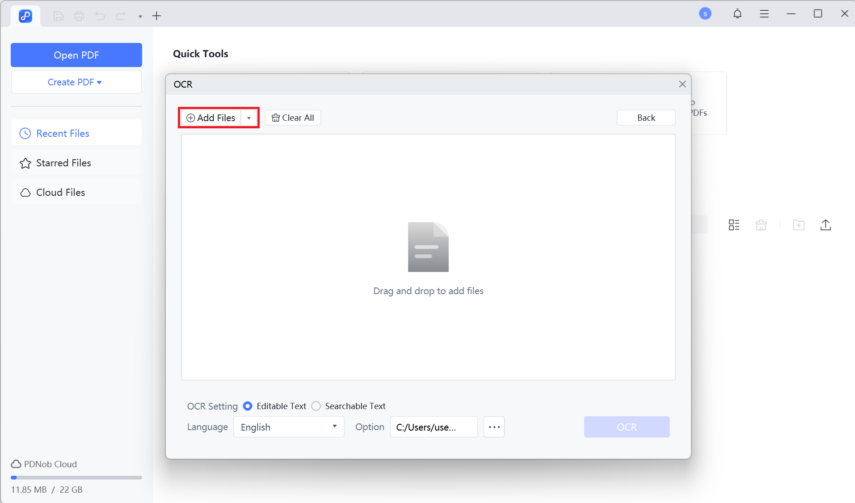The width and height of the screenshot is (855, 503).
Task: Click the PDNob Cloud storage bar
Action: click(x=76, y=478)
